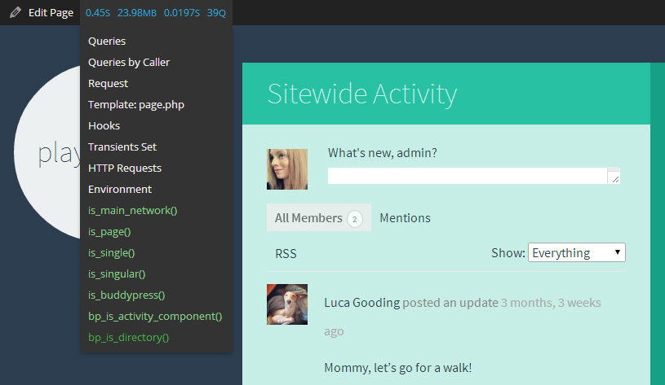Viewport: 665px width, 385px height.
Task: Open the Request panel entry
Action: [x=108, y=83]
